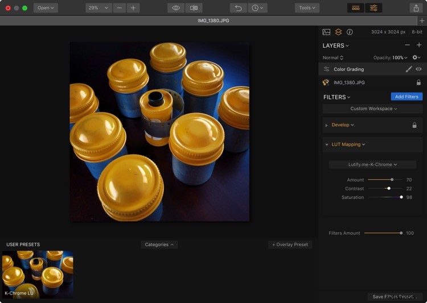Open the layer settings gear menu
This screenshot has height=303, width=427.
[416, 57]
